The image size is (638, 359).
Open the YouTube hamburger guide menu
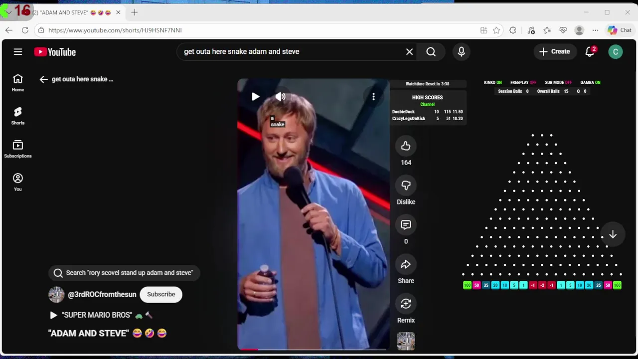[x=18, y=52]
